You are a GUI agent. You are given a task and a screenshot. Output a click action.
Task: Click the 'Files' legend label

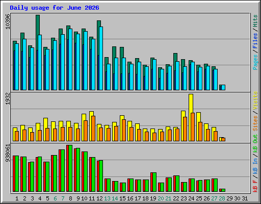(255, 41)
